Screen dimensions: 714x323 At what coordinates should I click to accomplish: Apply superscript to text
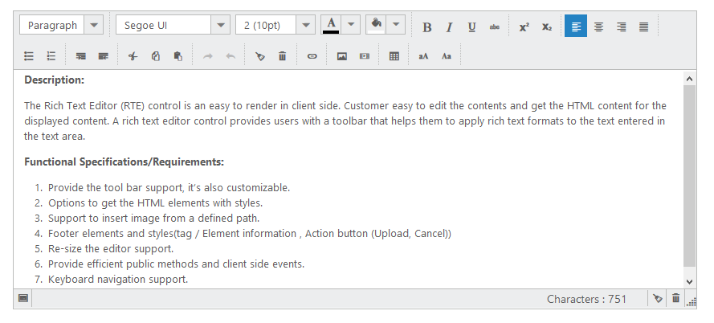tap(524, 27)
